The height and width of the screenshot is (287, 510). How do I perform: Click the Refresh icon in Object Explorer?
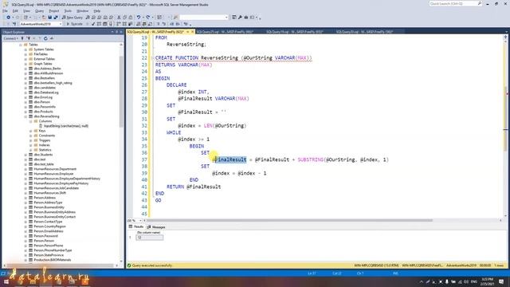click(x=45, y=38)
